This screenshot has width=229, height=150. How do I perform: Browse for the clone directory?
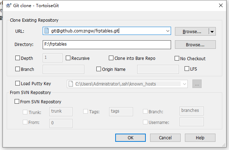pos(195,45)
